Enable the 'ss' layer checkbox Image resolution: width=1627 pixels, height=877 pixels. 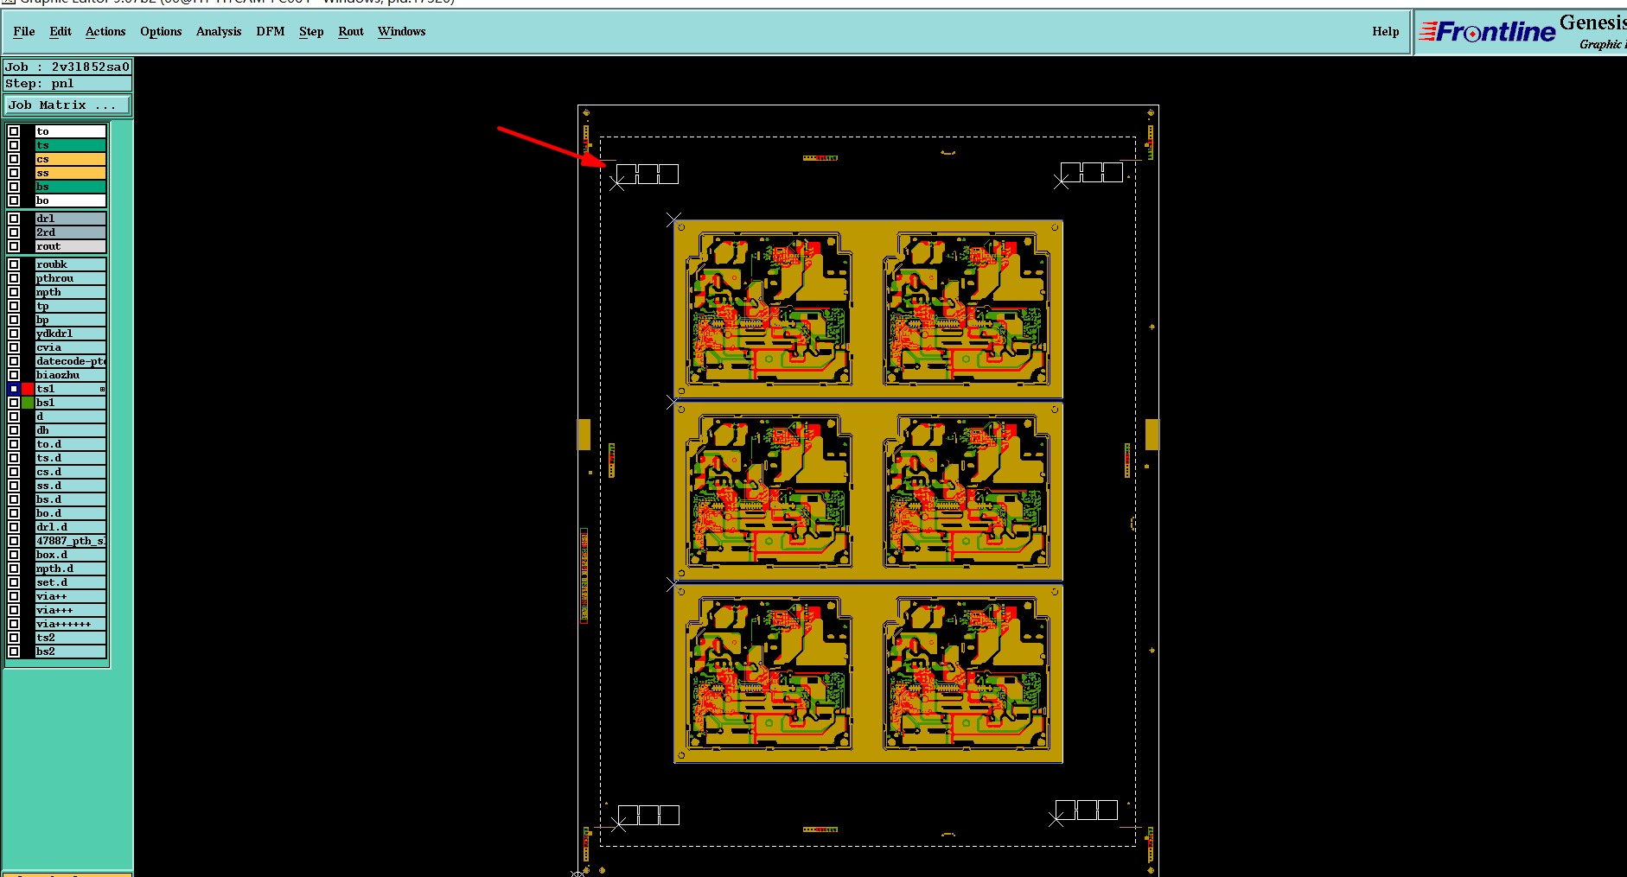[14, 173]
